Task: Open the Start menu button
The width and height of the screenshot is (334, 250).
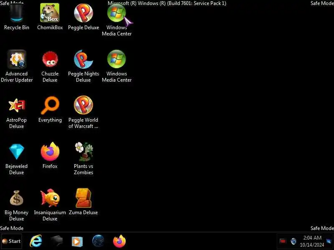Action: [x=12, y=241]
